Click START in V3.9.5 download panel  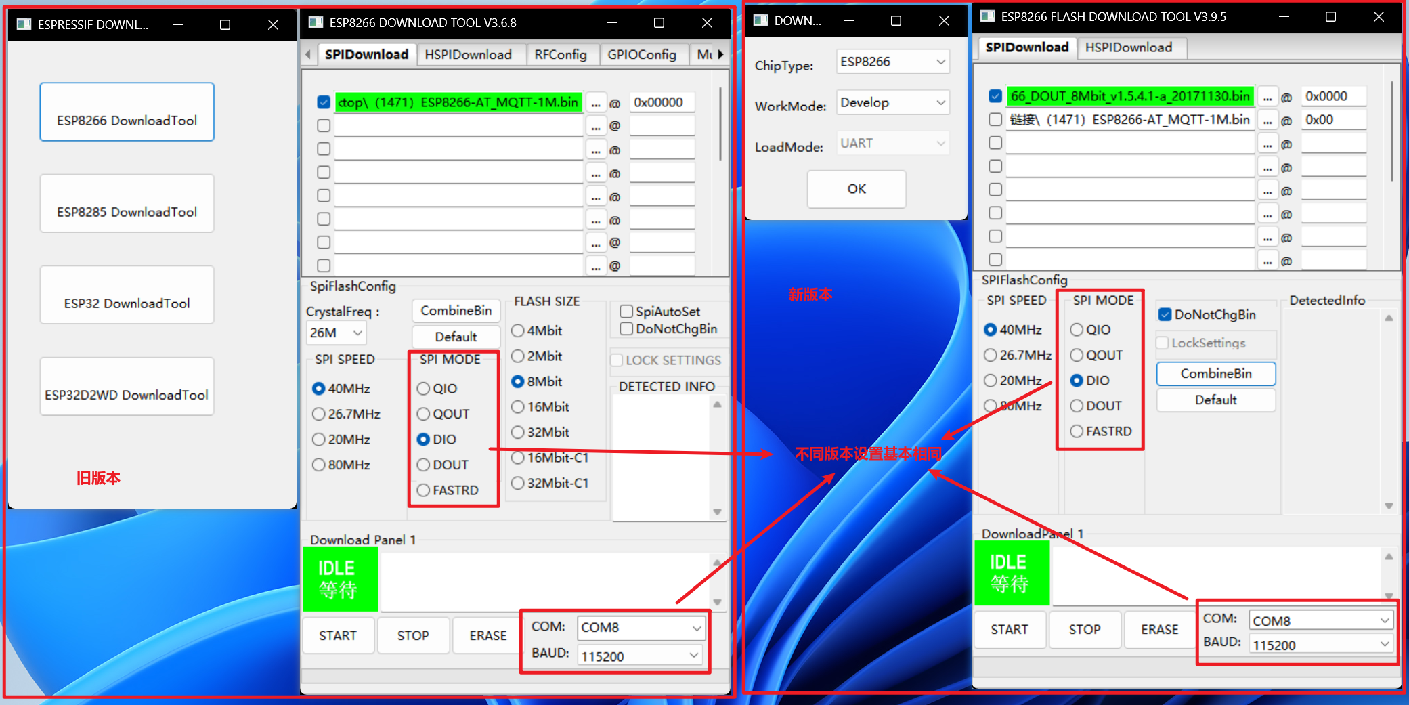1010,629
